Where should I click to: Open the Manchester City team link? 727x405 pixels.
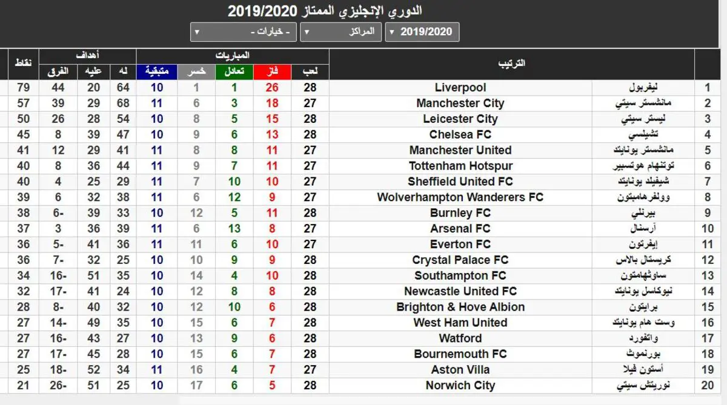460,104
